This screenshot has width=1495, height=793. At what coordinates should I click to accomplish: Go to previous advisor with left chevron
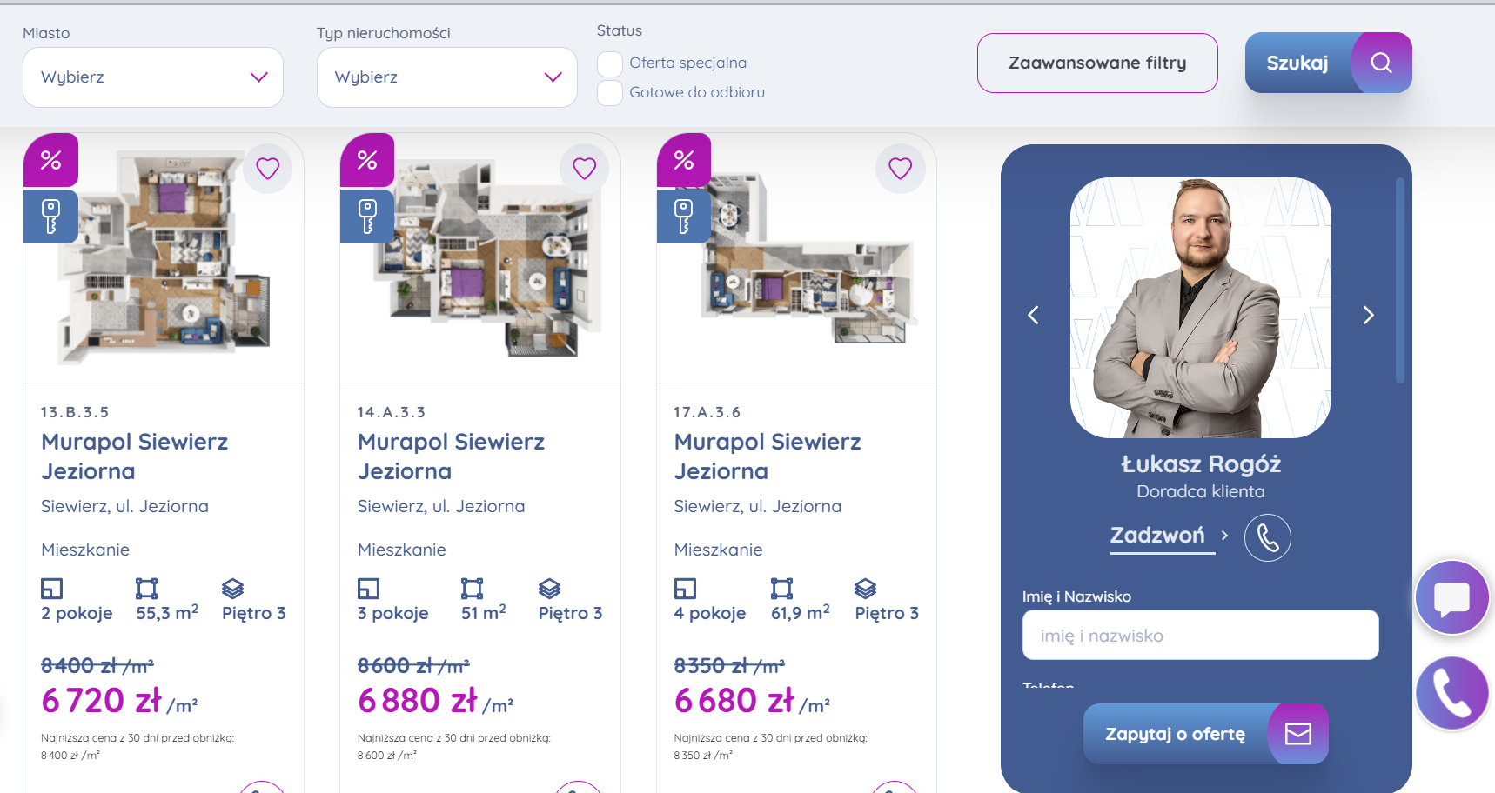(x=1034, y=315)
